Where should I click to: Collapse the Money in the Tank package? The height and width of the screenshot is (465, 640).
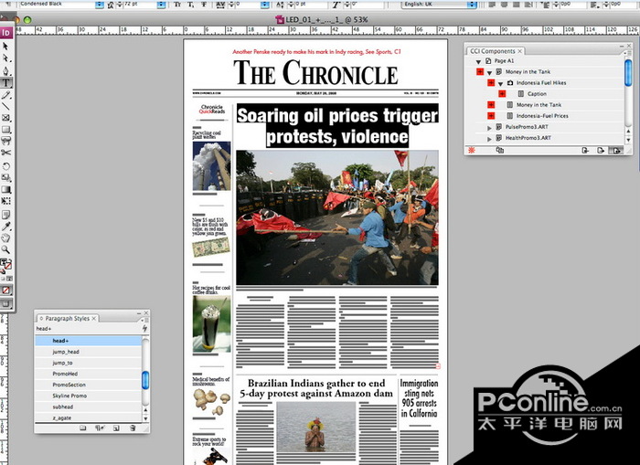489,72
